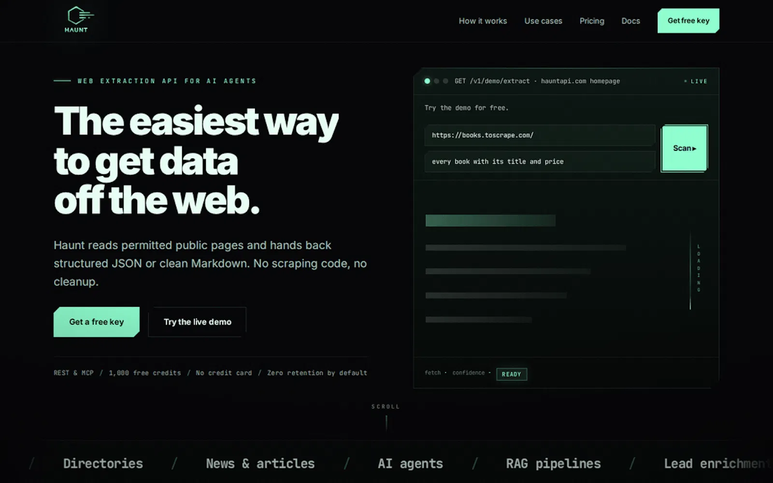Click the 'Zero retention by default' text
Viewport: 773px width, 483px height.
coord(317,373)
